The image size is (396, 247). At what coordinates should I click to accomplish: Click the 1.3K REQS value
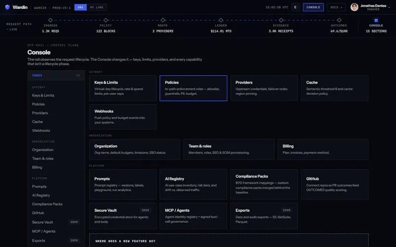50,31
